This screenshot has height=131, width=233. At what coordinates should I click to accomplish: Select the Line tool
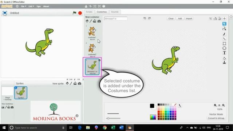(224, 39)
